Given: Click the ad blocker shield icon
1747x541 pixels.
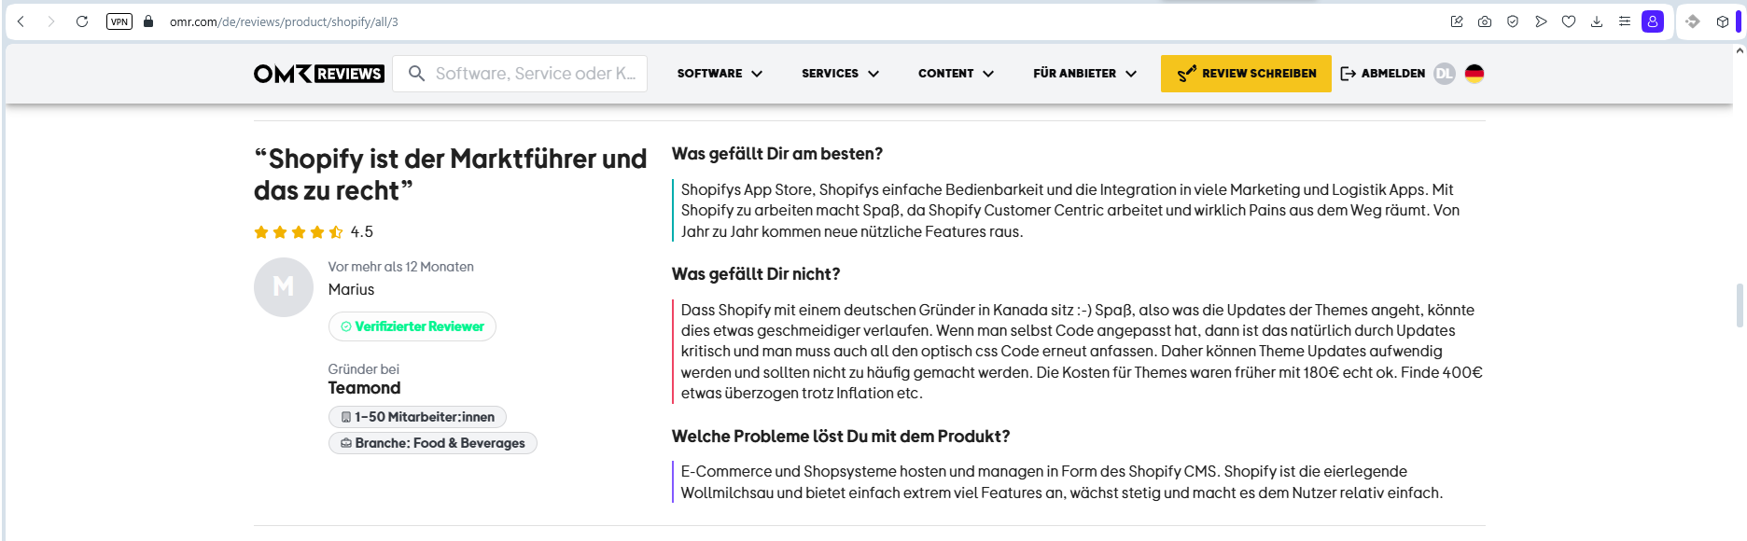Looking at the screenshot, I should (1513, 21).
